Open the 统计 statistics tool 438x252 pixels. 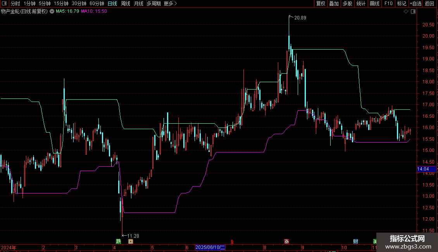[x=361, y=3]
